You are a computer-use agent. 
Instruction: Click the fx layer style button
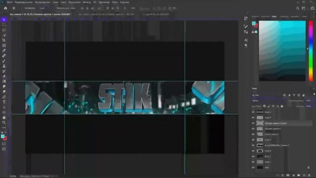tap(283, 175)
